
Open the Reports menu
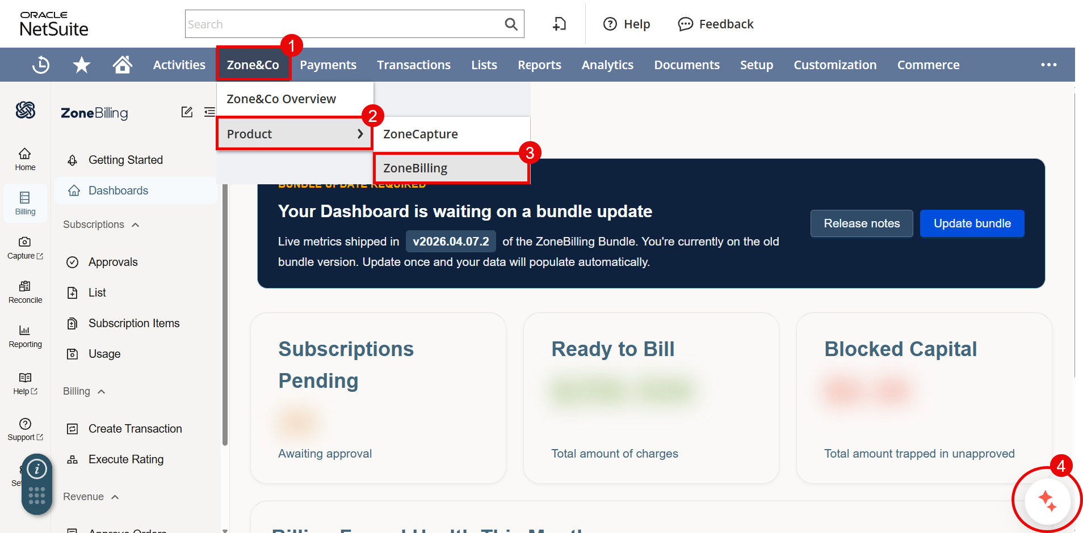coord(539,65)
